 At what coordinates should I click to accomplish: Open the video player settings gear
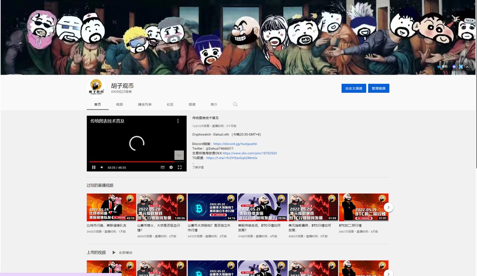pyautogui.click(x=171, y=167)
